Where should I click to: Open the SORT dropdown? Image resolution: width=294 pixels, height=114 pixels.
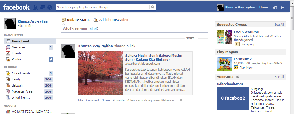191,38
